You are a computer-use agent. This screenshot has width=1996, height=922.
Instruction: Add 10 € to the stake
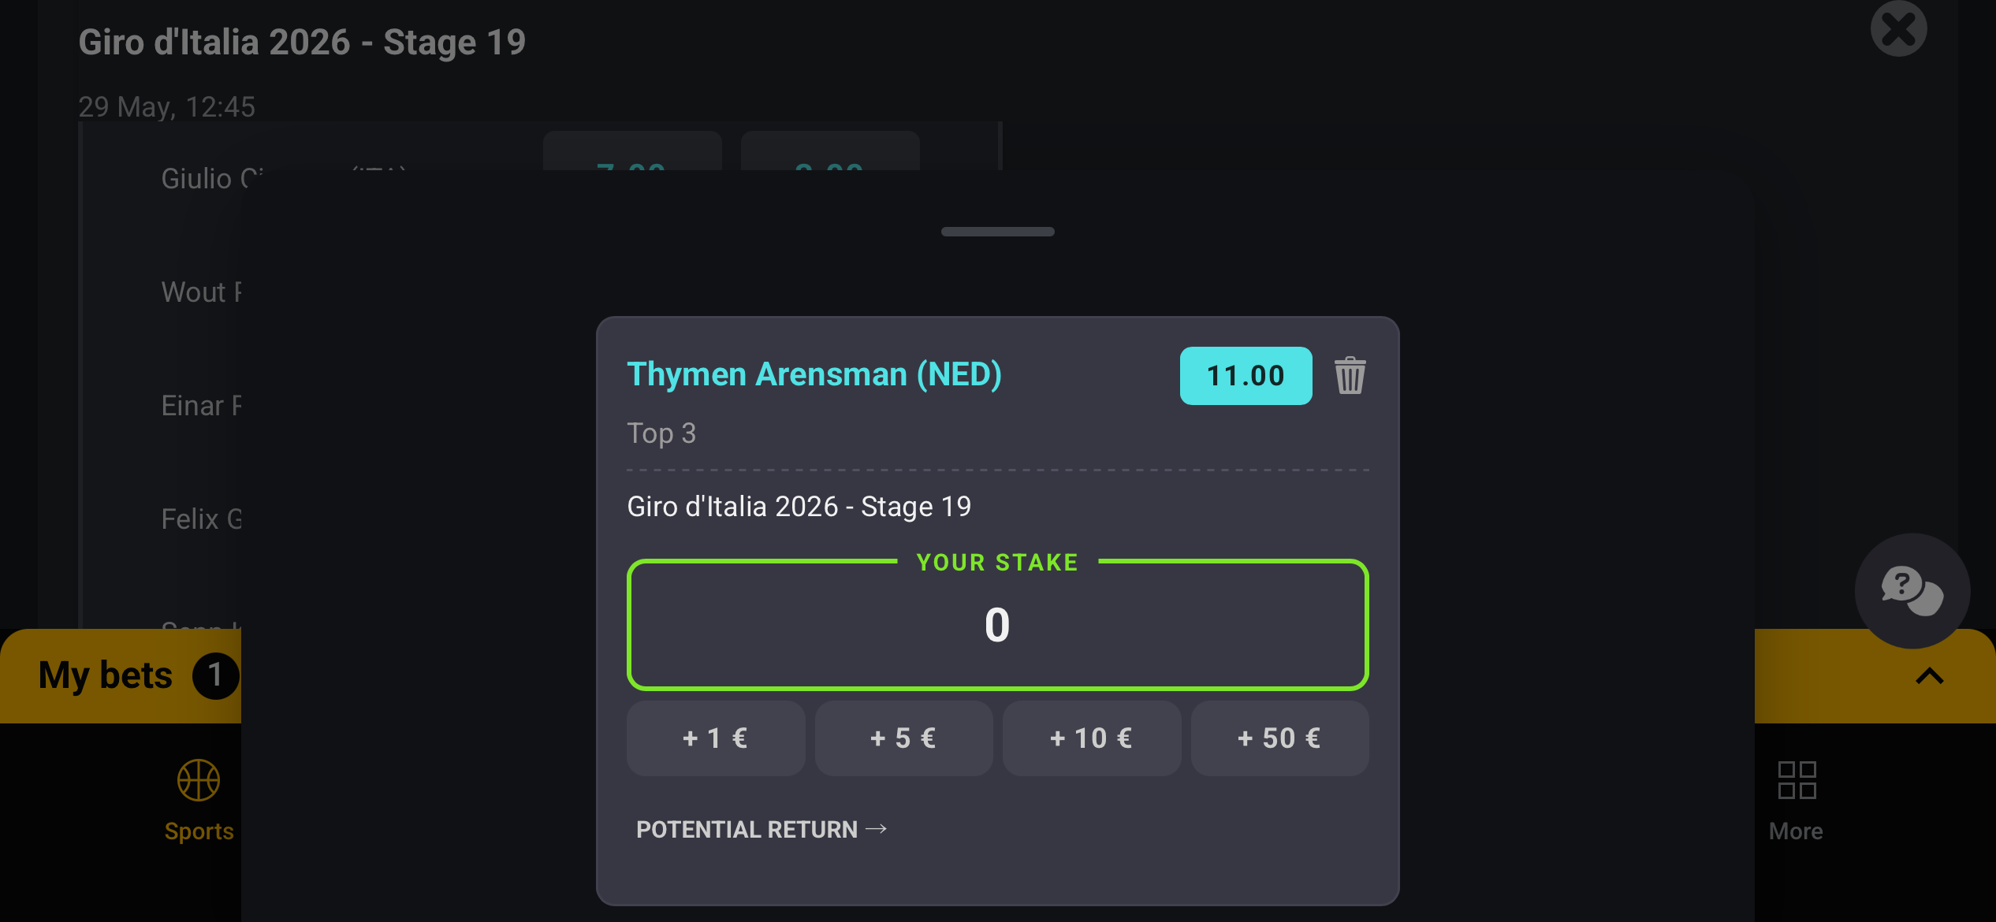(x=1091, y=738)
